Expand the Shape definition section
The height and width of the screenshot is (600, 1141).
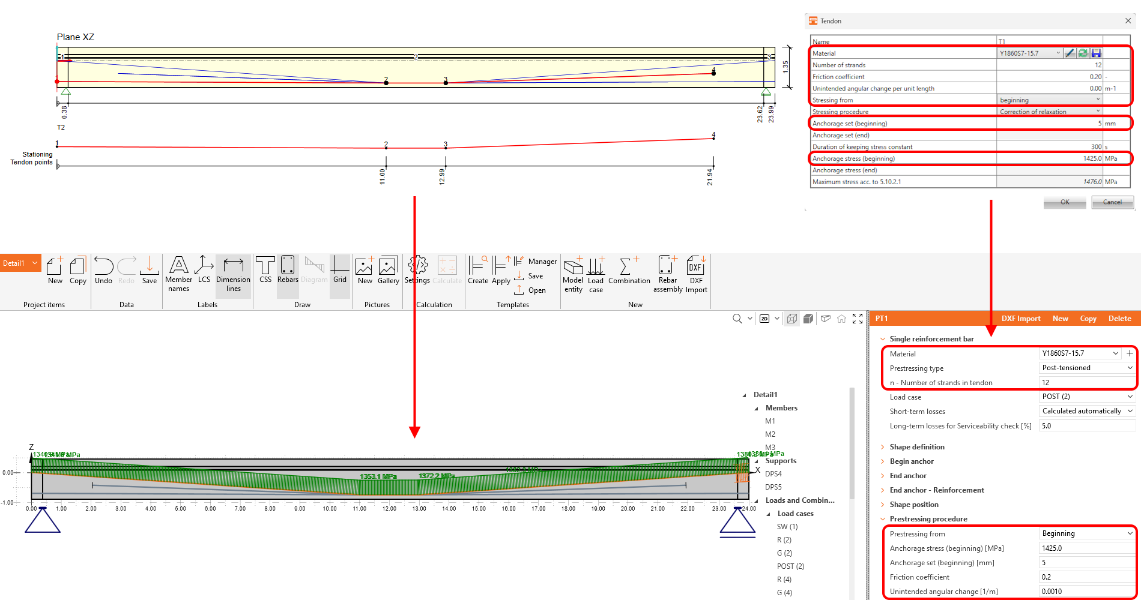916,447
